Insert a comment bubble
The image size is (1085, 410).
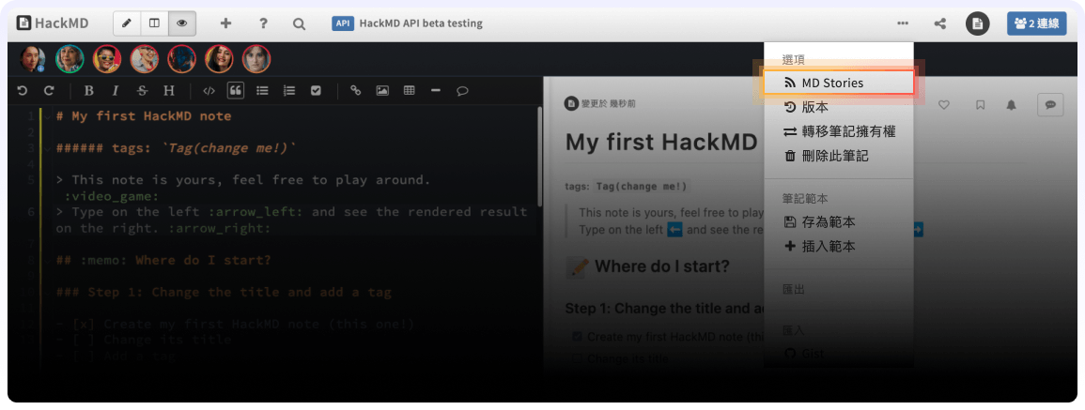[463, 90]
